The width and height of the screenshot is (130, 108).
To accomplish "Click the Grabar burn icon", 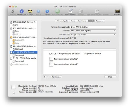I will tap(30, 11).
